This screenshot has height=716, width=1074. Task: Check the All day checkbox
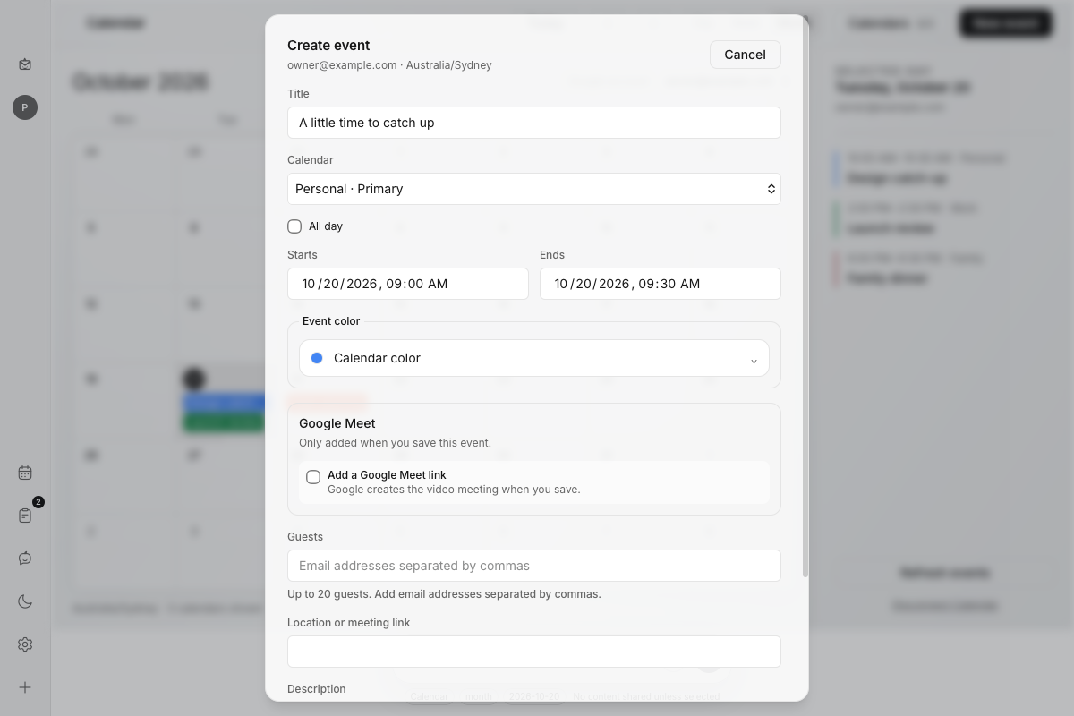point(294,226)
